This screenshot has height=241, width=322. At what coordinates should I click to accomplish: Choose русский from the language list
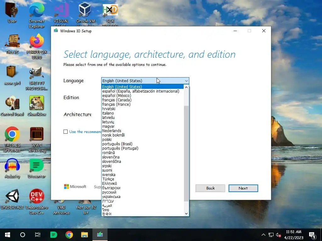[x=142, y=192]
